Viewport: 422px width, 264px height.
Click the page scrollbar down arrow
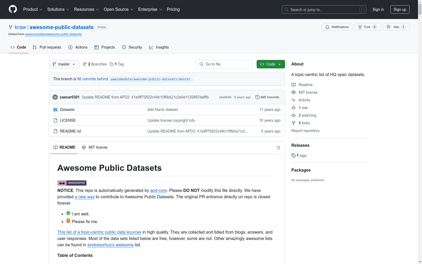(420, 262)
